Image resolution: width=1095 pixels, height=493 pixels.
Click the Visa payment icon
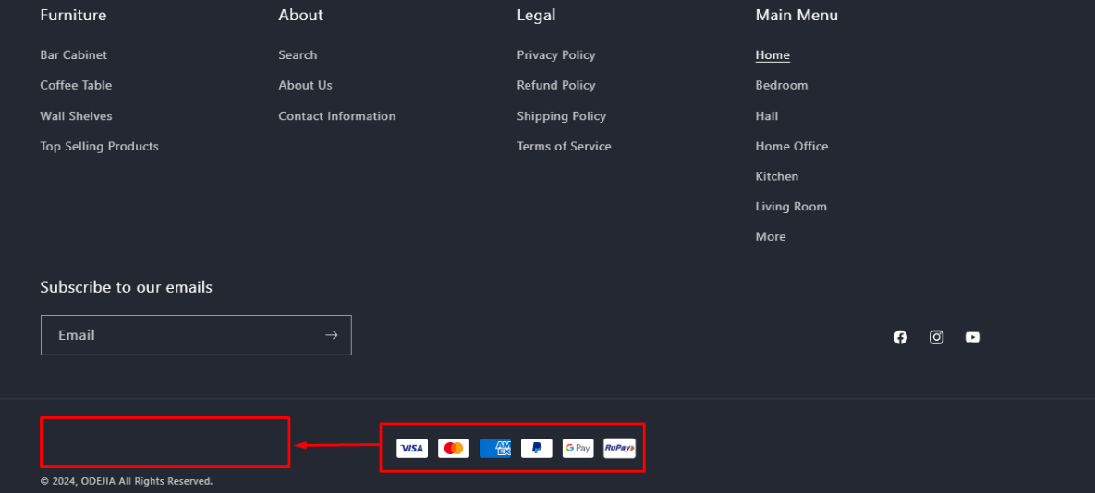coord(412,449)
